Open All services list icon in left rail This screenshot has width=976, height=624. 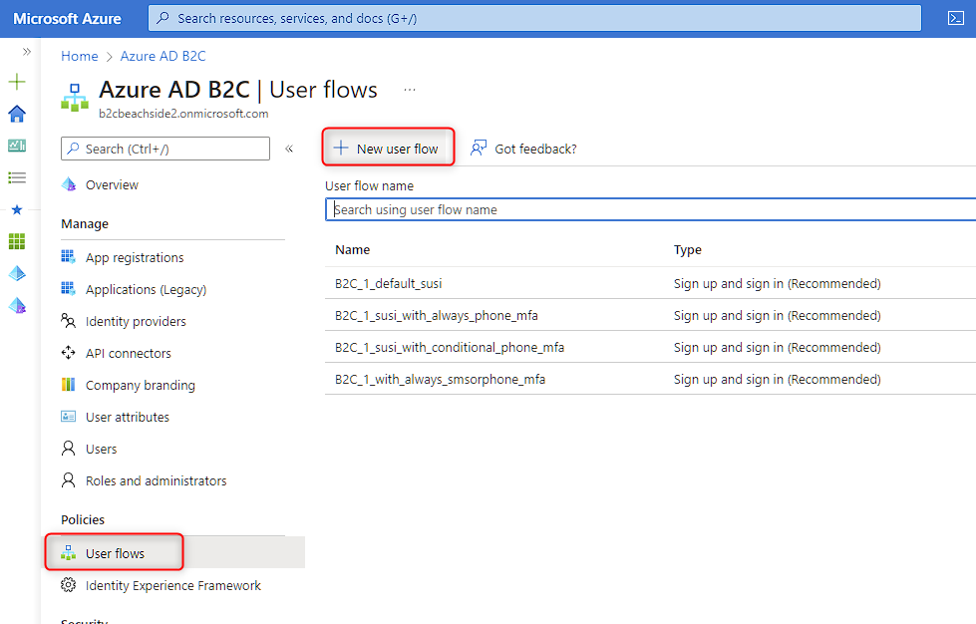point(17,178)
